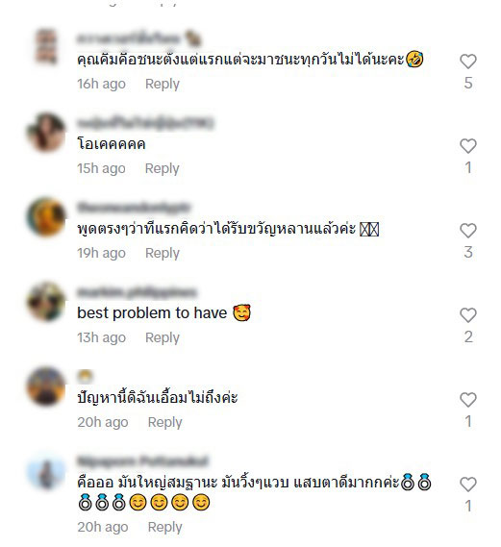
Task: Reply to the last comment with ring emojis
Action: pyautogui.click(x=165, y=527)
